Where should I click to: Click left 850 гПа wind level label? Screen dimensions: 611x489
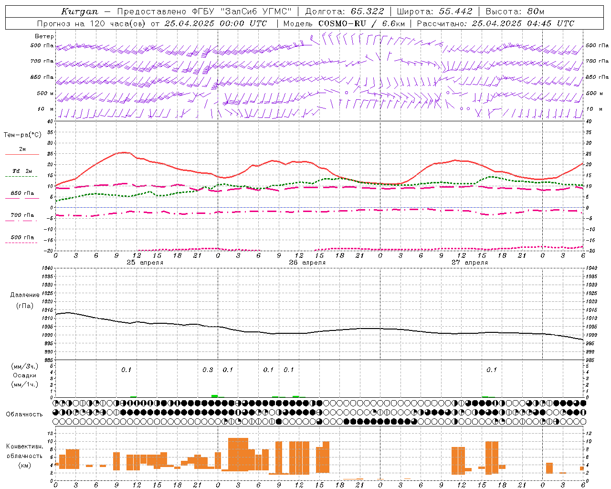tap(42, 77)
